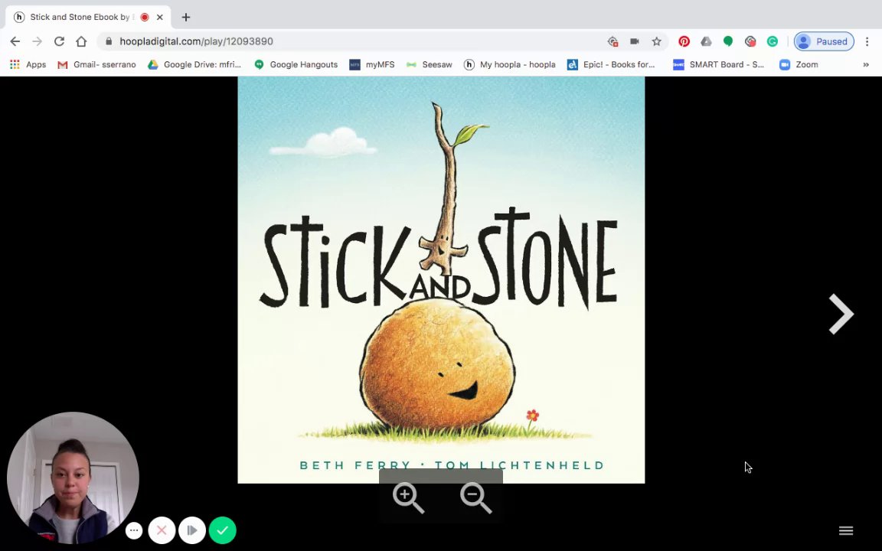Finish recording with green checkmark
This screenshot has width=882, height=551.
point(223,530)
